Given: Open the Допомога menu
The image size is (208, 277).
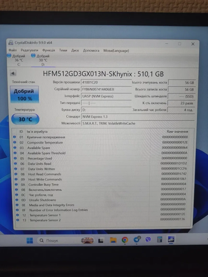Looking at the screenshot, I should tap(91, 50).
